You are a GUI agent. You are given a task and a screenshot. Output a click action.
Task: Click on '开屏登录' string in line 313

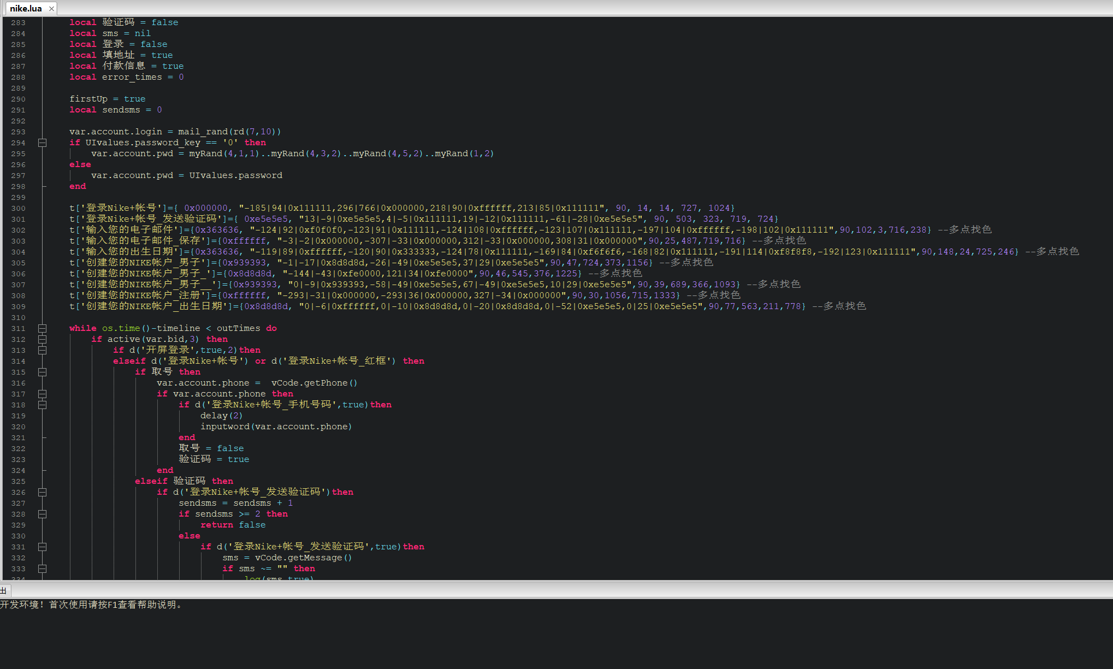point(168,350)
